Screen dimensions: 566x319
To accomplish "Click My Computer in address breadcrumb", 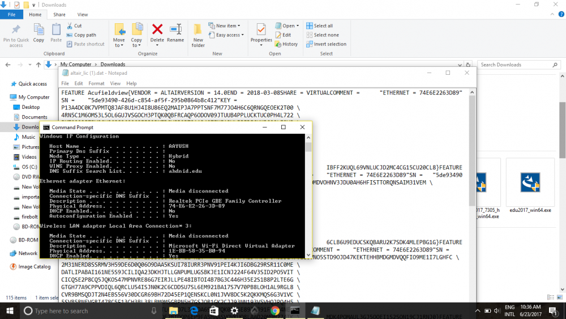I will point(76,64).
